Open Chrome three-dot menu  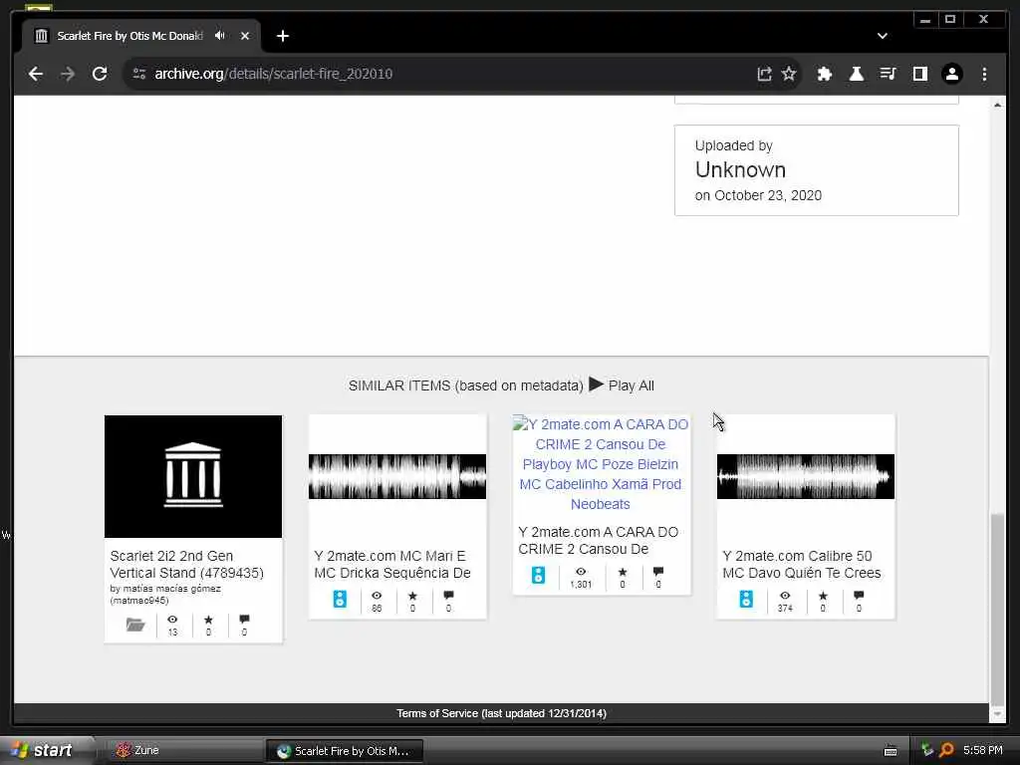[x=984, y=74]
